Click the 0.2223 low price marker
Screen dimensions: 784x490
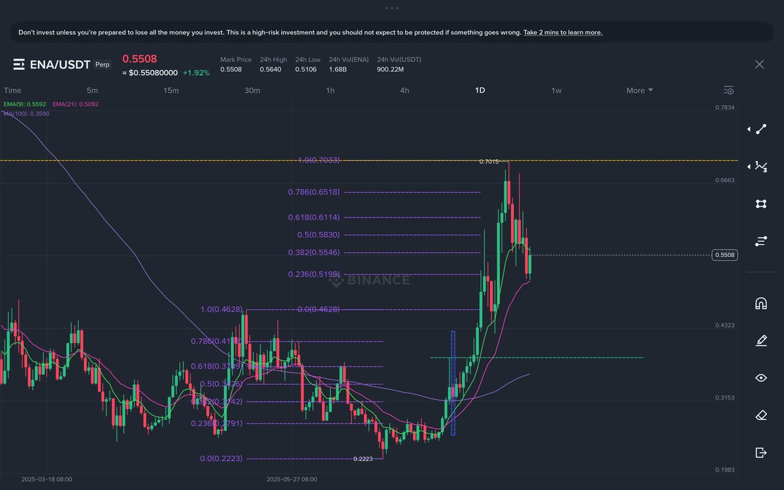click(363, 459)
